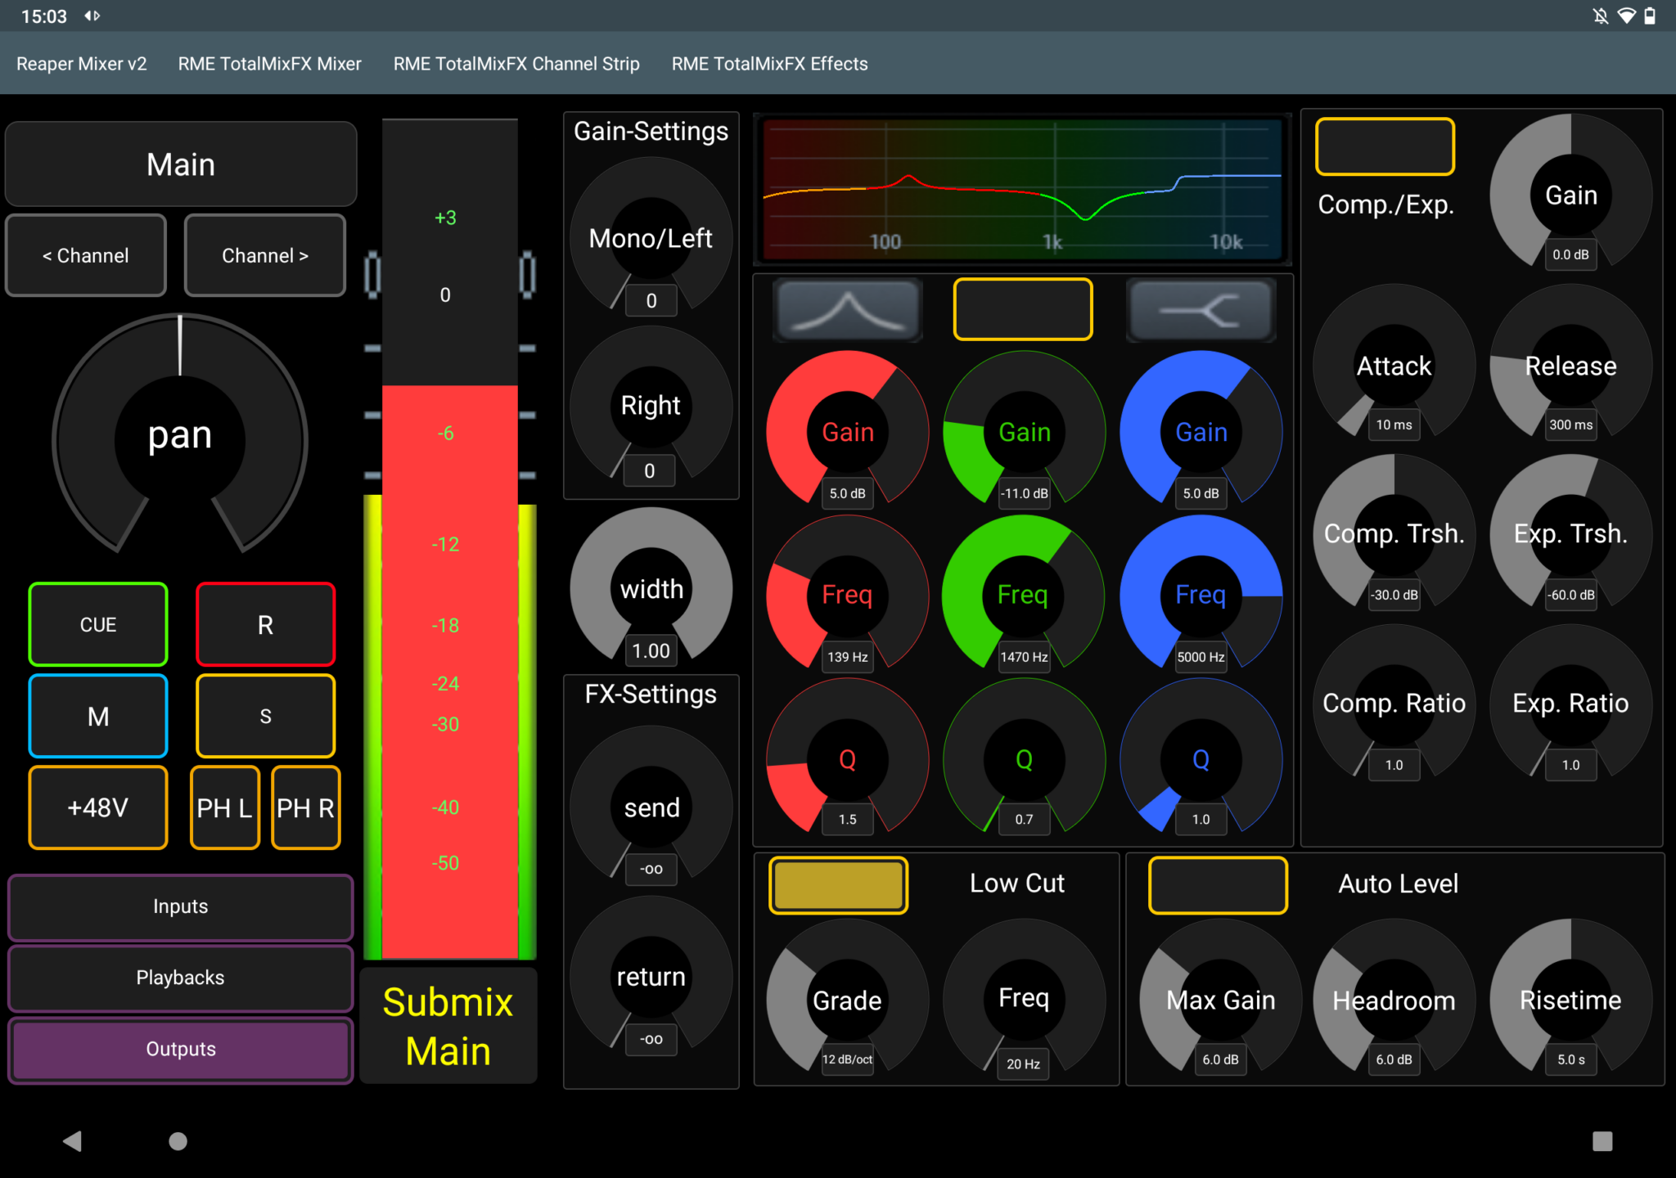Enable the Comp./Exp. section
Viewport: 1676px width, 1178px height.
pyautogui.click(x=1384, y=147)
